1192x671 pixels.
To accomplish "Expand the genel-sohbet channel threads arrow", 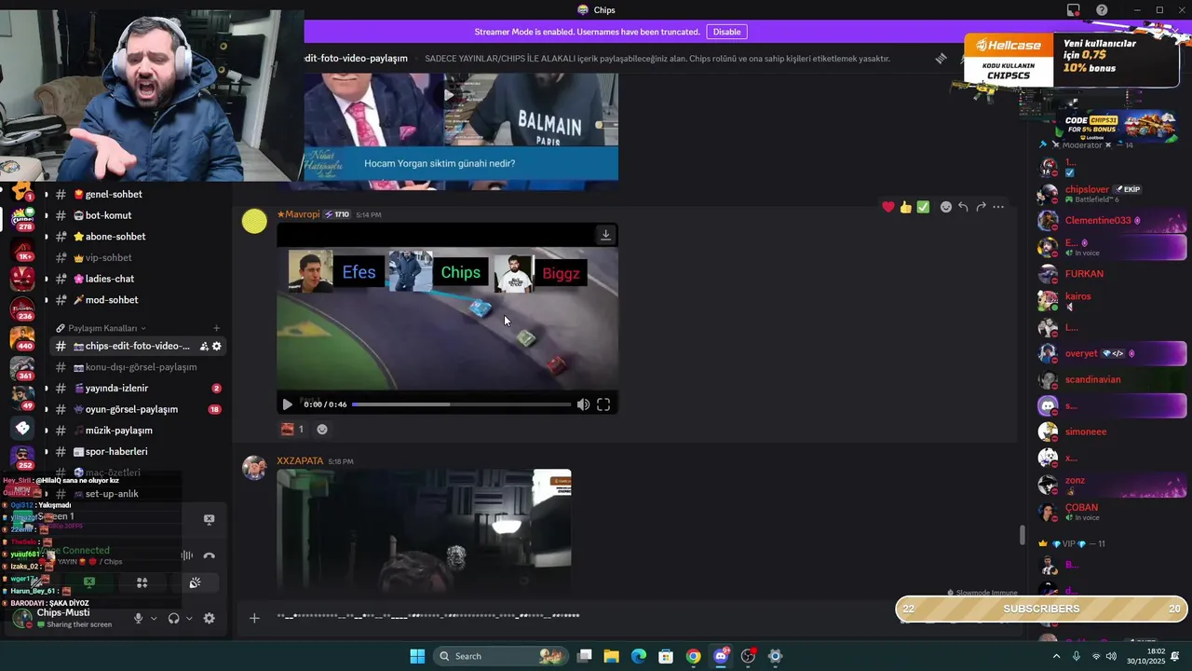I will click(x=46, y=195).
